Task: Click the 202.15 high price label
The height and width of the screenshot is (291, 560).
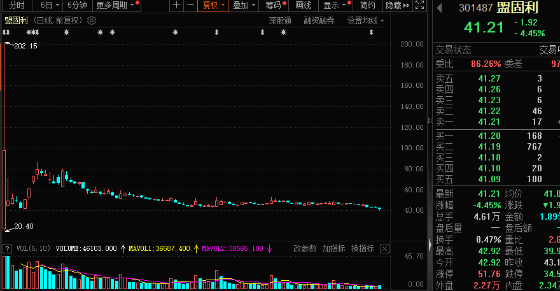Action: [25, 46]
